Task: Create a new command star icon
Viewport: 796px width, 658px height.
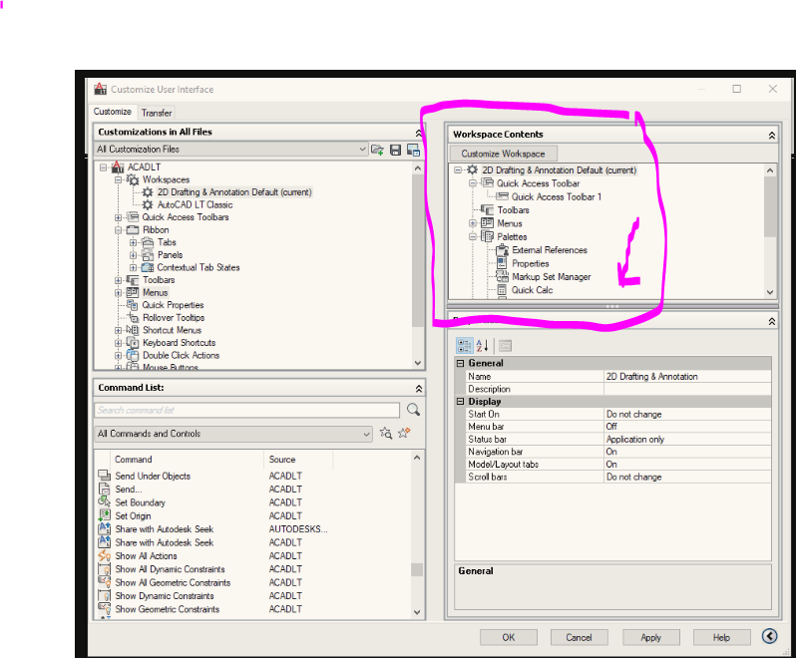Action: coord(405,433)
